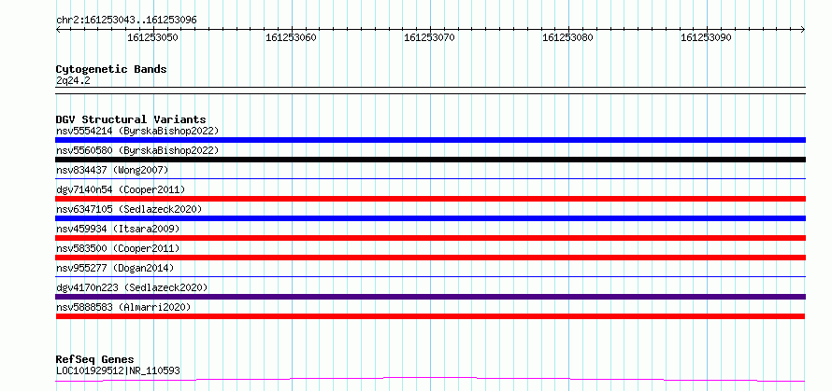This screenshot has height=391, width=832.
Task: Click ruler position 161253050
Action: [152, 37]
